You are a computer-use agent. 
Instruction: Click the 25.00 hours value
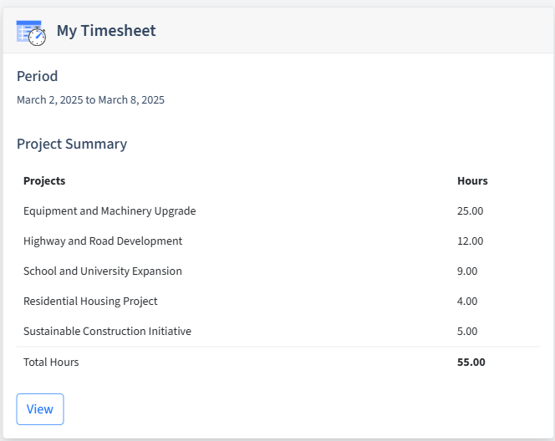(x=470, y=210)
